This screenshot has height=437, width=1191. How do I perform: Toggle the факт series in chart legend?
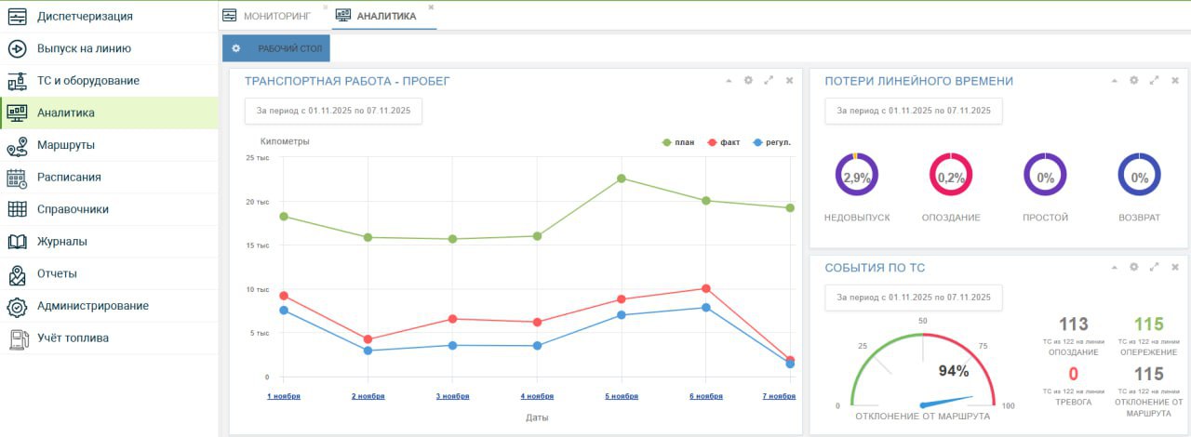point(723,142)
